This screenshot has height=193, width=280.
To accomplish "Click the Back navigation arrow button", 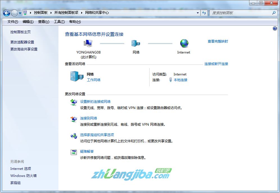I will (6, 13).
